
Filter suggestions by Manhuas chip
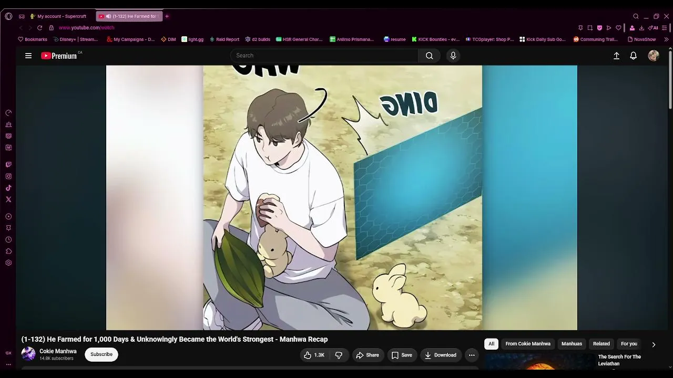pyautogui.click(x=572, y=344)
